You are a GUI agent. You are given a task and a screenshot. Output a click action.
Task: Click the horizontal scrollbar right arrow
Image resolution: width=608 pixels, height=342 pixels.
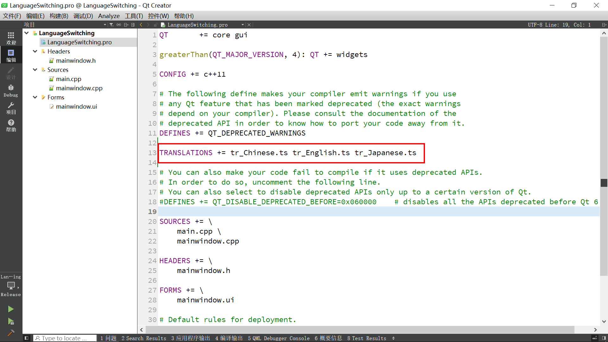tap(595, 330)
